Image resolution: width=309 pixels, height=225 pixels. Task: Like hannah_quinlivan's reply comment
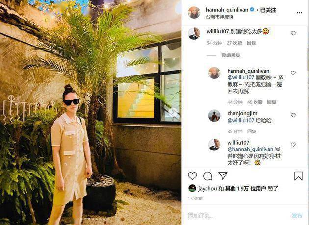(293, 73)
